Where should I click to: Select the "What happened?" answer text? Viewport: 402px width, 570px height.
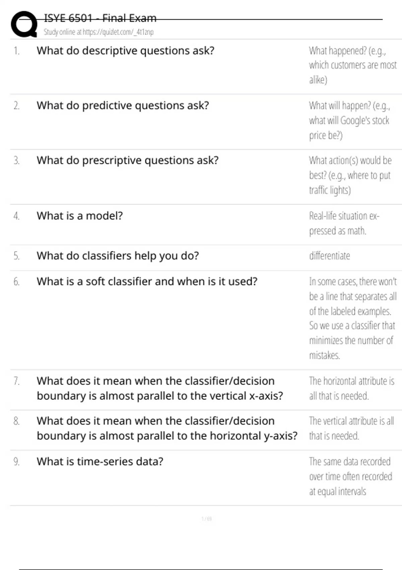(352, 65)
